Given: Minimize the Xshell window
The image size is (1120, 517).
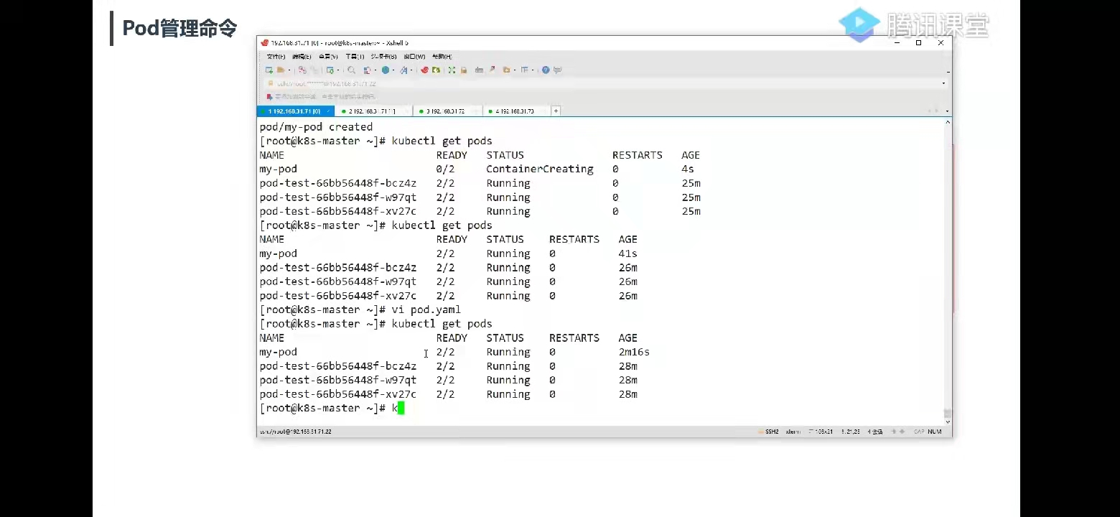Looking at the screenshot, I should click(x=897, y=43).
